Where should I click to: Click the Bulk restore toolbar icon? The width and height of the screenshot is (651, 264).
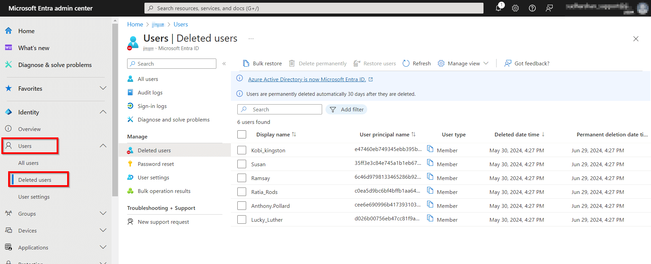[246, 63]
